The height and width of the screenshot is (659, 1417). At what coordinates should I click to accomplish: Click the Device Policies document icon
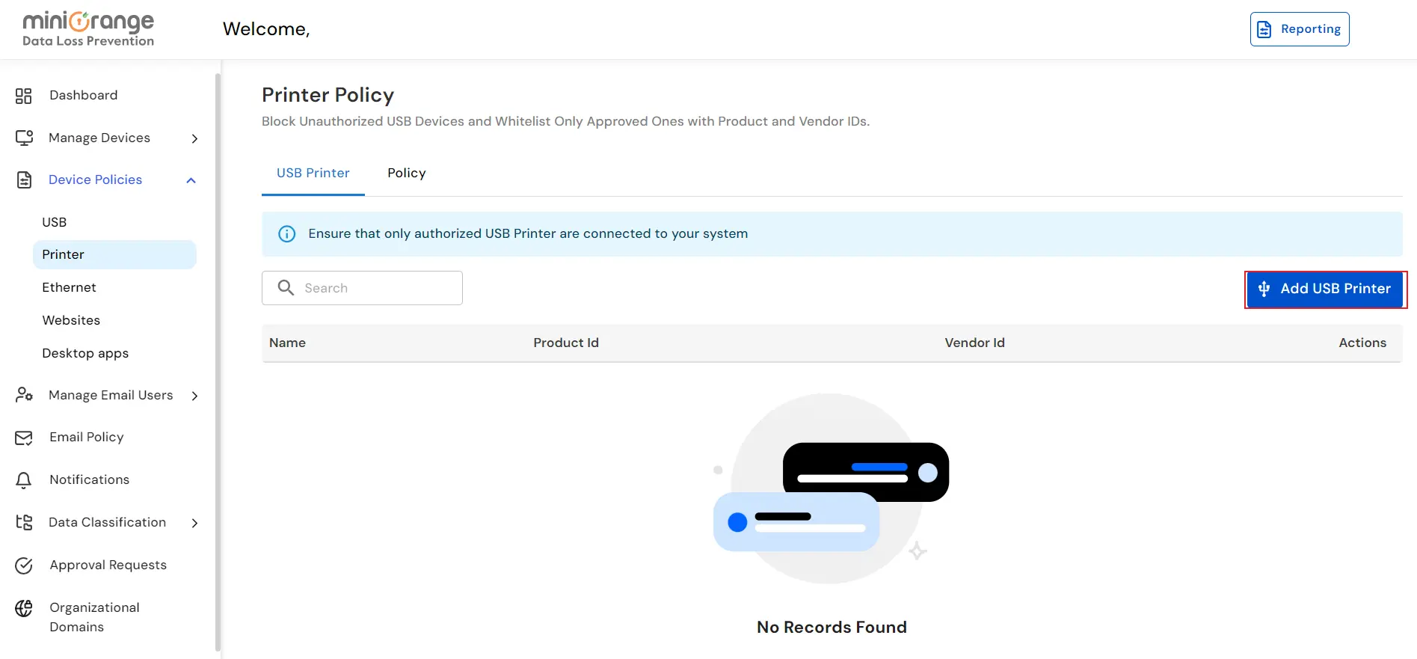click(24, 180)
